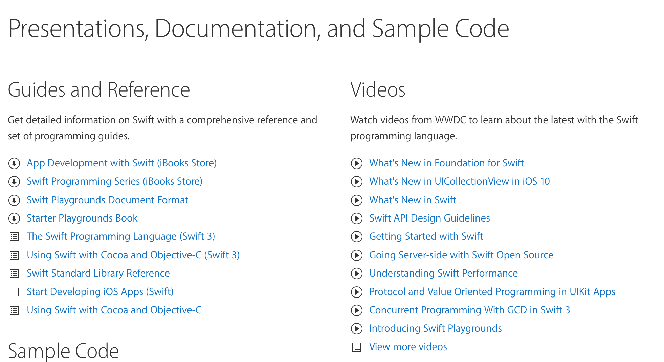Watch Concurrent Programming With GCD in Swift 3
Viewport: 664px width, 362px height.
tap(469, 310)
